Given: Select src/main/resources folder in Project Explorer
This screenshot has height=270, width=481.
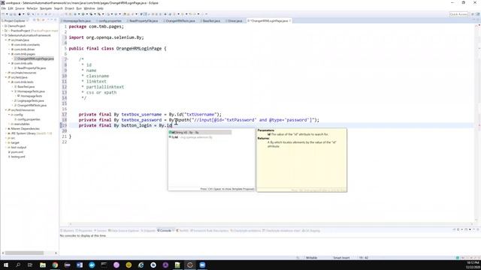Looking at the screenshot, I should [23, 73].
